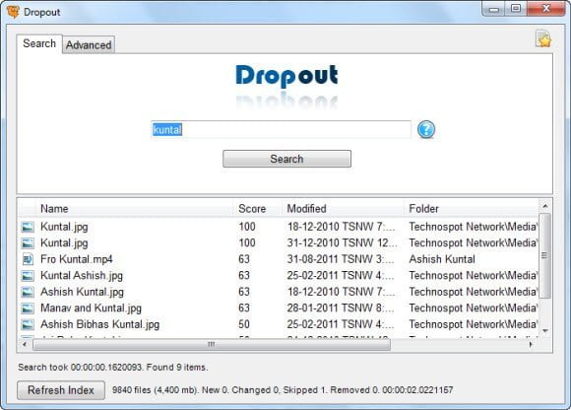
Task: Click the image icon beside Ashish Bibhas Kuntal.jpg
Action: click(28, 324)
